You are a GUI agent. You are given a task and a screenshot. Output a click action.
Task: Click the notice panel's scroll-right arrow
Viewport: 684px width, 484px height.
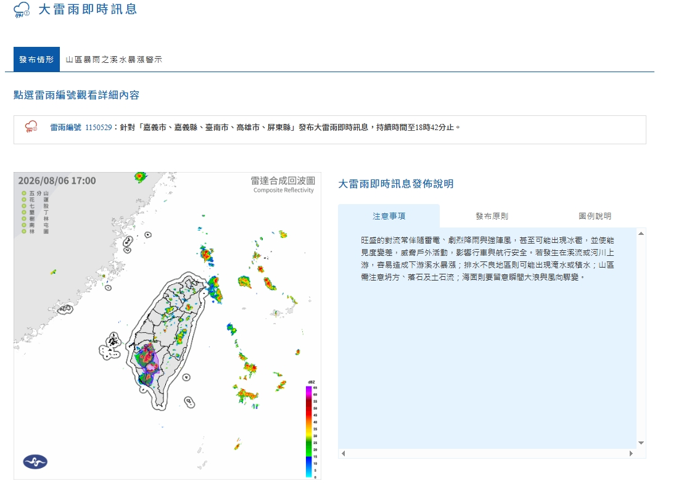click(631, 453)
